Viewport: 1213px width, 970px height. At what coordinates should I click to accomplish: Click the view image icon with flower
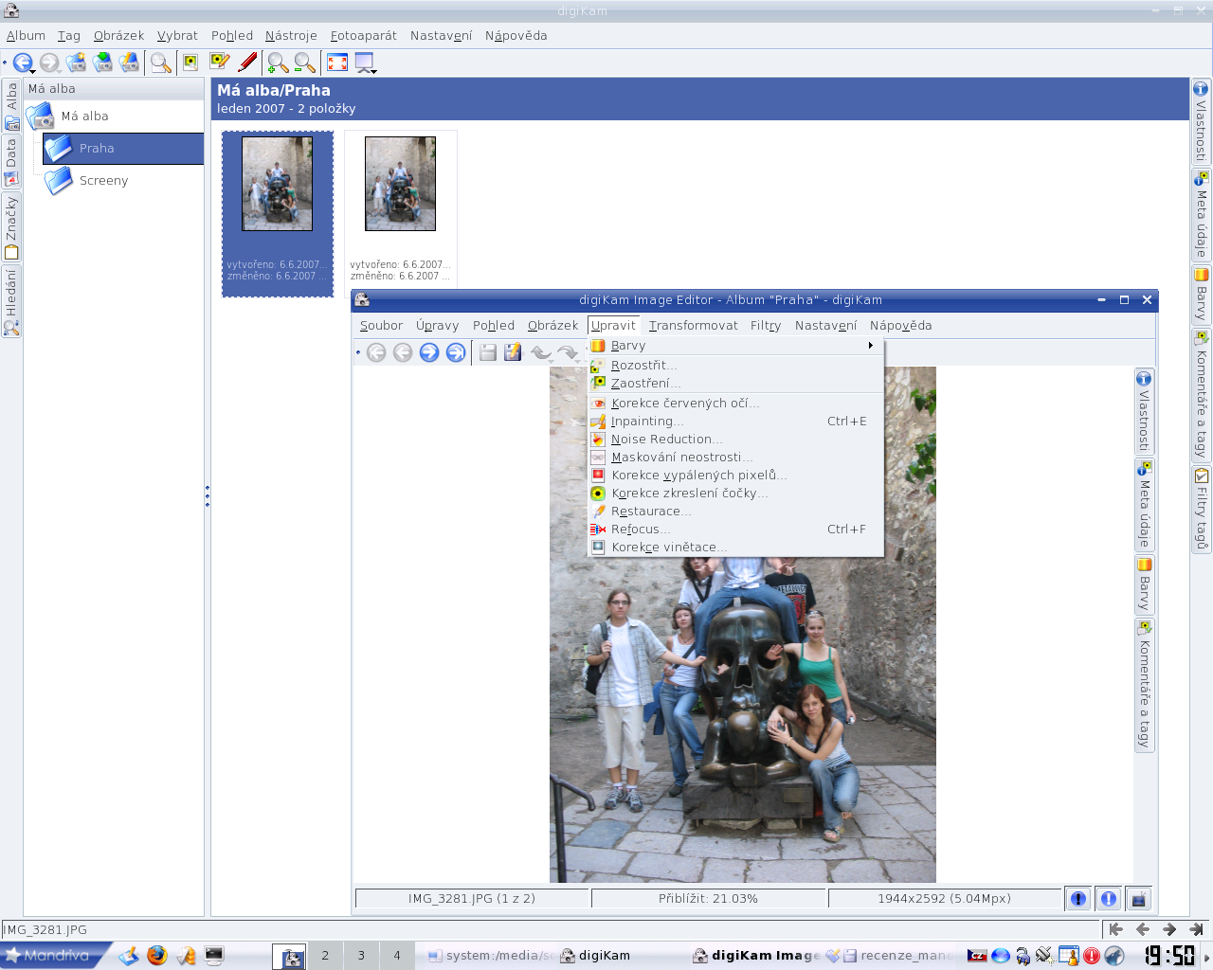190,63
